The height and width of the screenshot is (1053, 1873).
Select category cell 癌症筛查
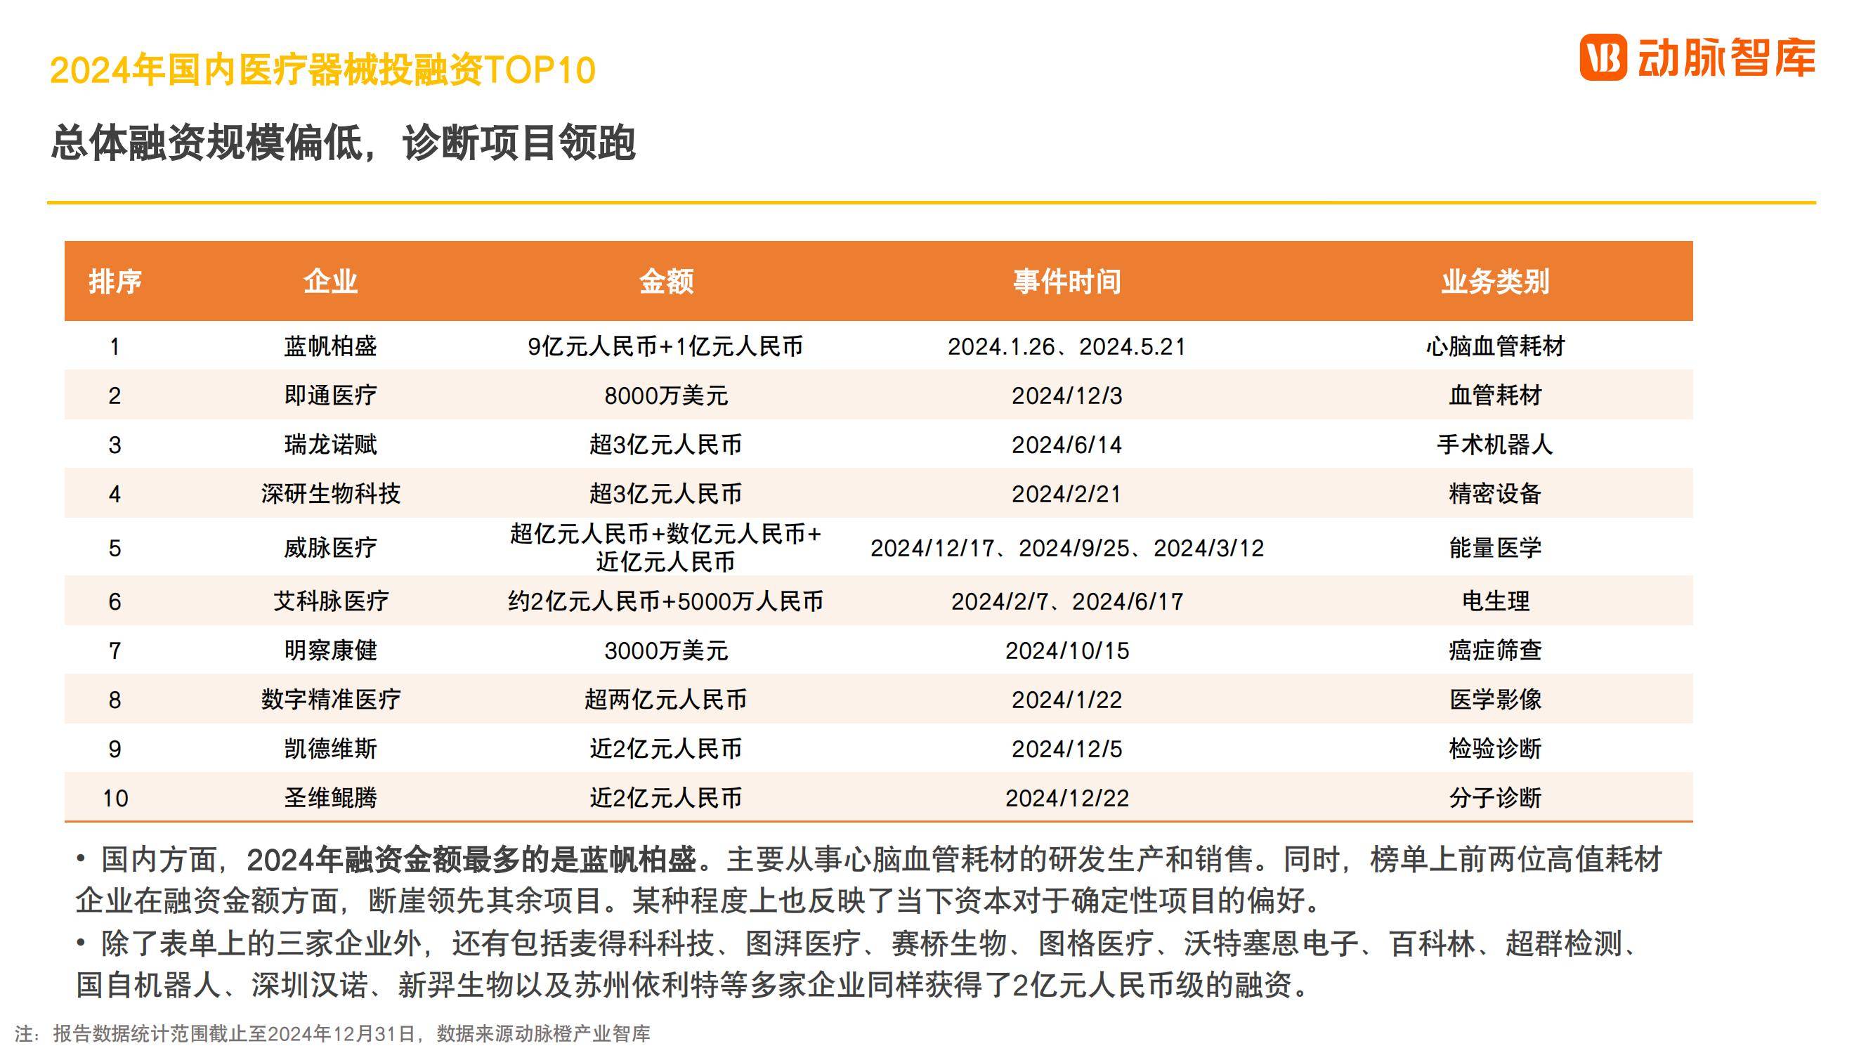[1495, 650]
